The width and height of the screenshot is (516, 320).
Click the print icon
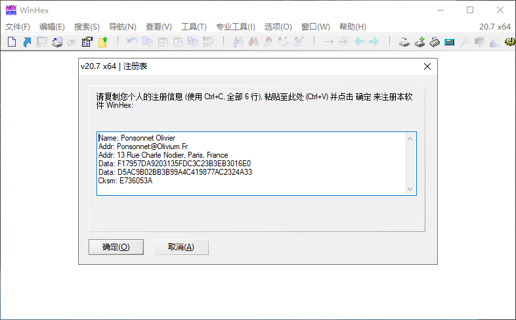[72, 42]
